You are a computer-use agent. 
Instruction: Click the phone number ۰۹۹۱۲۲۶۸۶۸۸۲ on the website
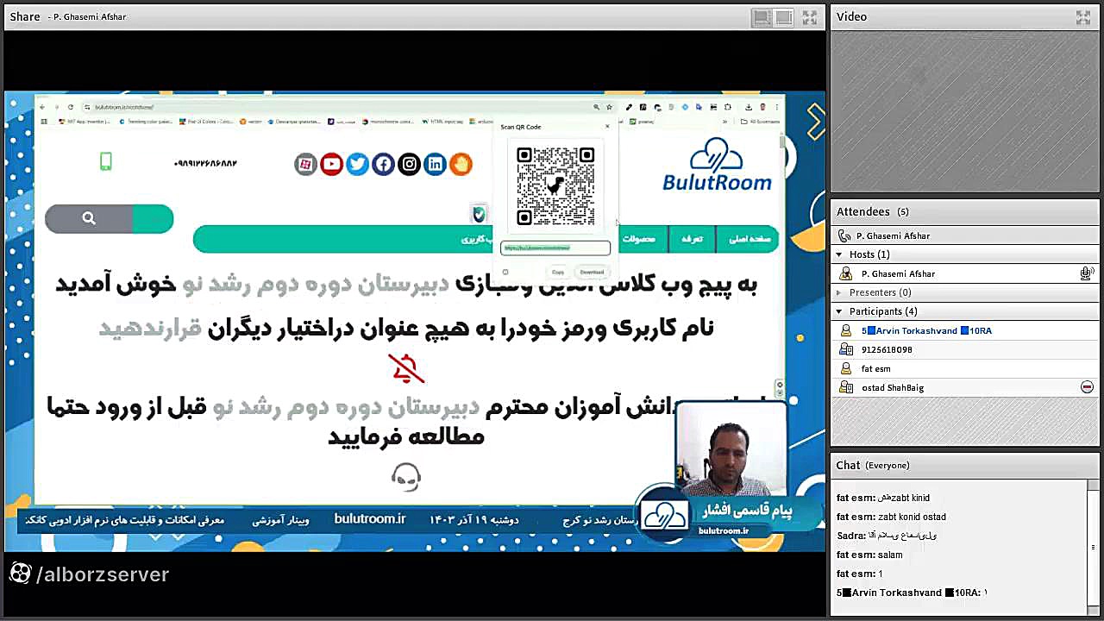coord(205,163)
